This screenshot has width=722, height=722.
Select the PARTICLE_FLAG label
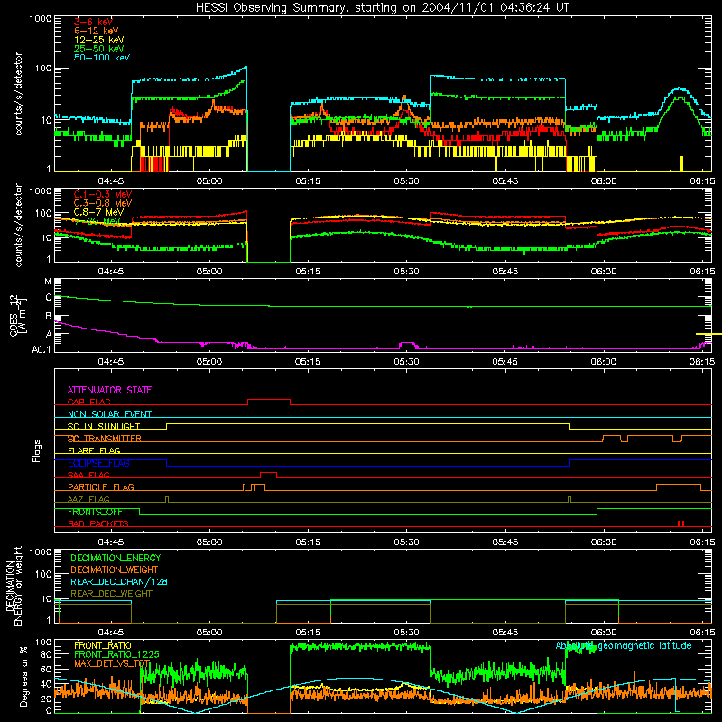[x=101, y=487]
